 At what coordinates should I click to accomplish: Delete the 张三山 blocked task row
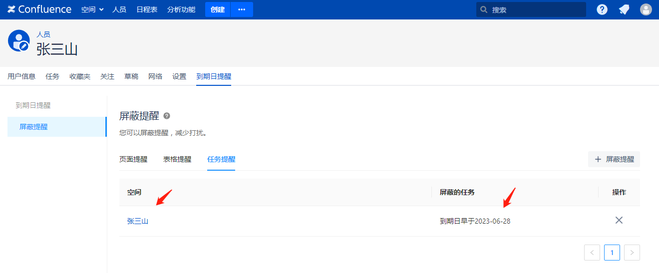(x=619, y=220)
